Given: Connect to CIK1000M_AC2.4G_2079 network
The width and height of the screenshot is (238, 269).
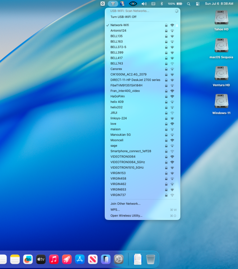Looking at the screenshot, I should tap(143, 75).
